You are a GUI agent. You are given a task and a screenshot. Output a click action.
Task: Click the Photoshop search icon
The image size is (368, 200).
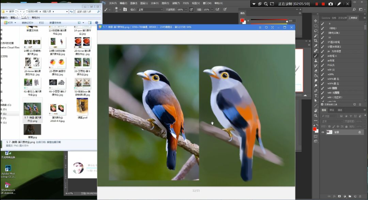tap(354, 10)
